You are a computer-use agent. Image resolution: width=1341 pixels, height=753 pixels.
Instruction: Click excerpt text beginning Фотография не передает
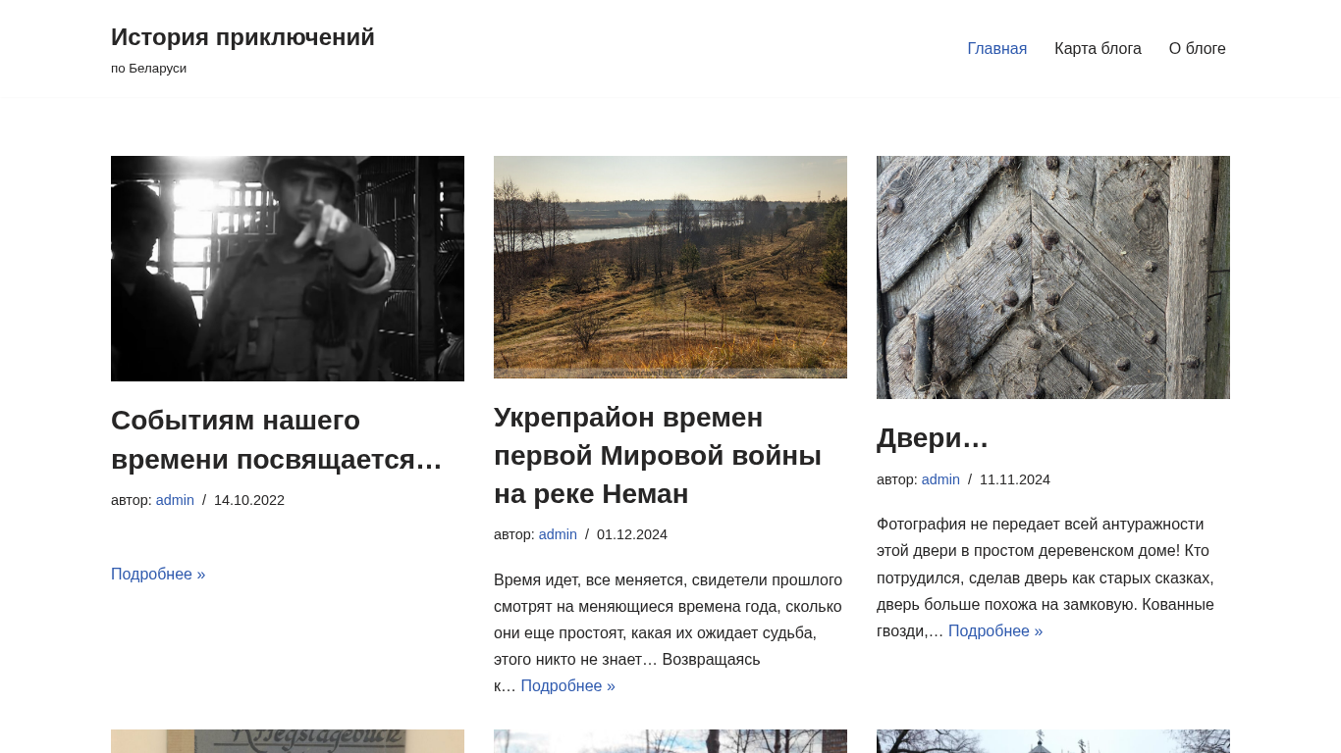(1046, 577)
